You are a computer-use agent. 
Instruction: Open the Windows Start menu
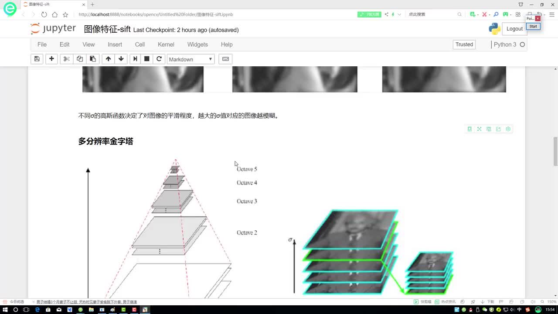click(x=5, y=310)
